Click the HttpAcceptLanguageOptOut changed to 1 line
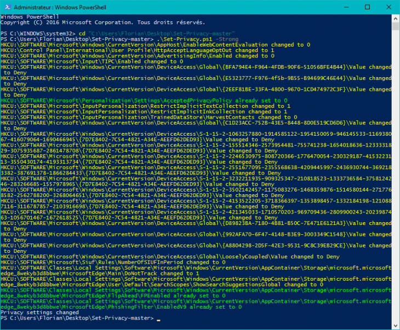The image size is (400, 330). pos(138,50)
